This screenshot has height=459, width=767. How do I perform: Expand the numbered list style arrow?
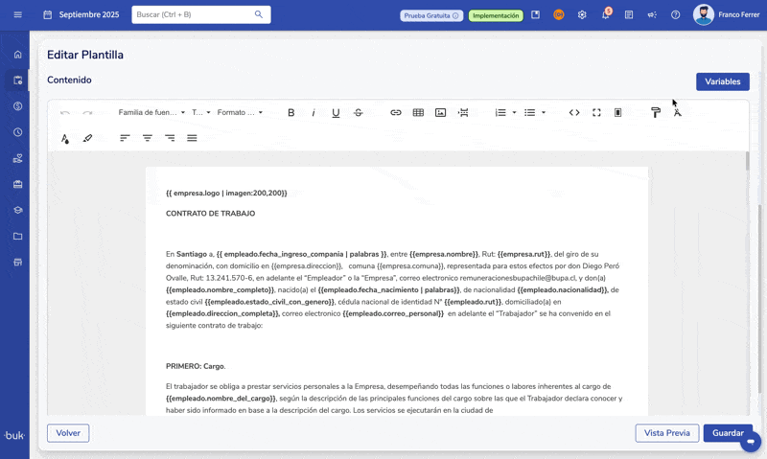coord(515,113)
